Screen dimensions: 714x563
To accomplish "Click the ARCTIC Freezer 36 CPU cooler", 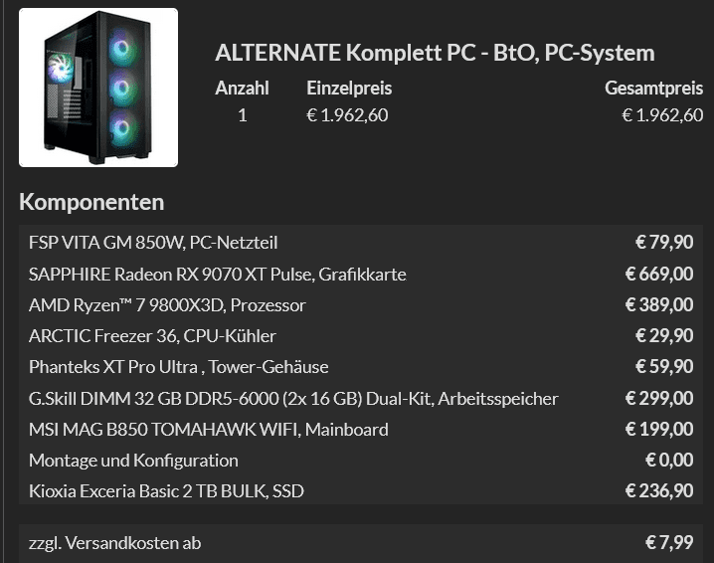I will [152, 335].
